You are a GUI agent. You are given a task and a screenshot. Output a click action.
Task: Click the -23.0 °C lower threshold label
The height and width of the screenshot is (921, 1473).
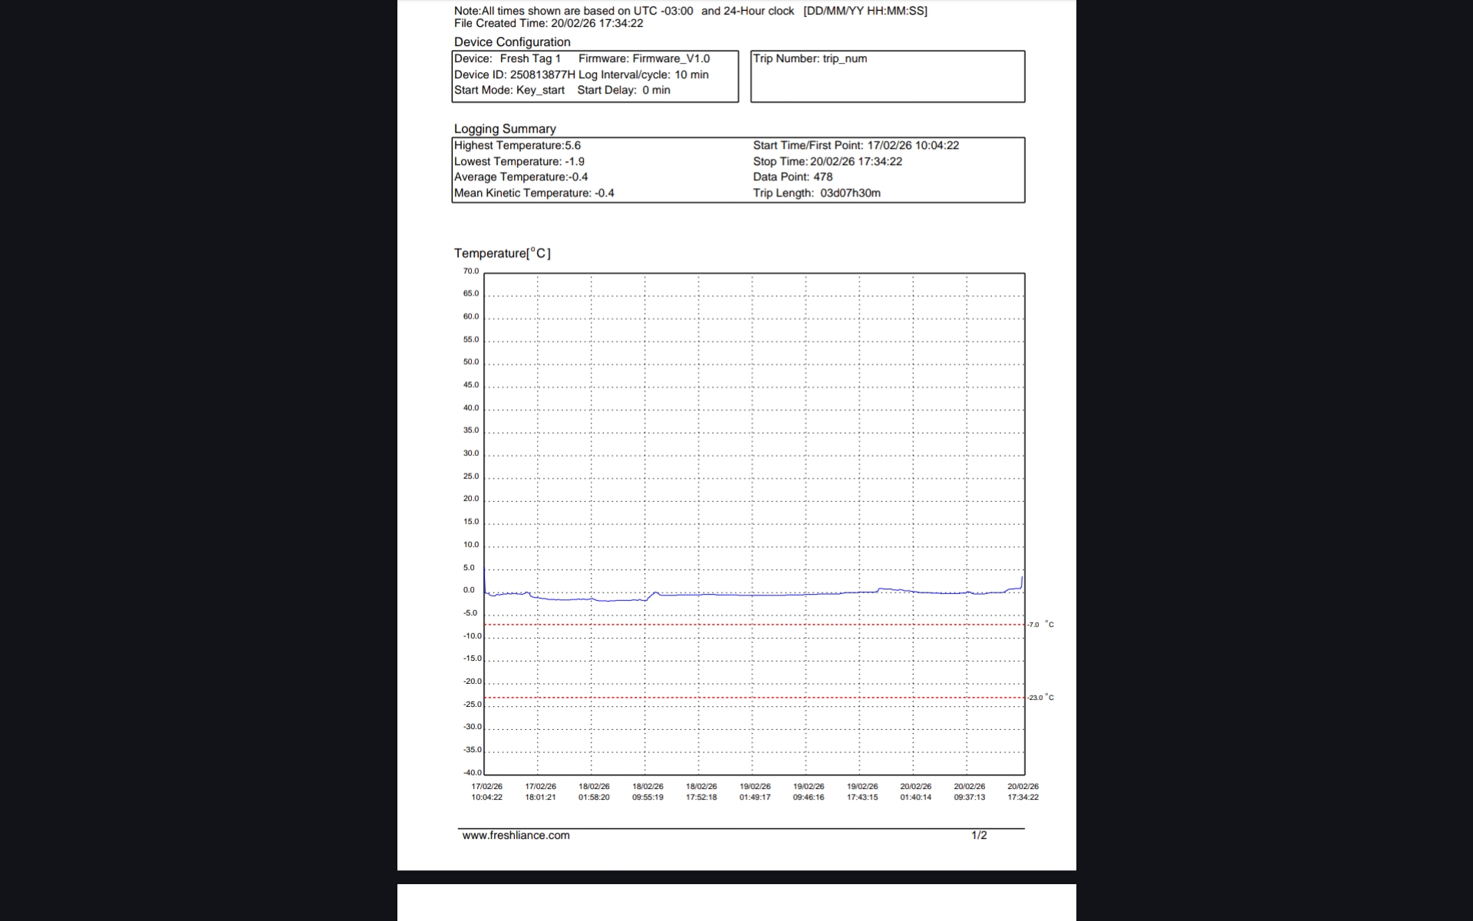pyautogui.click(x=1040, y=698)
